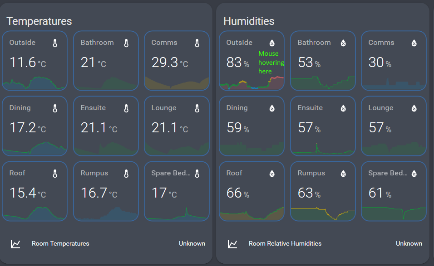Click the Humidities card heading

pos(249,21)
